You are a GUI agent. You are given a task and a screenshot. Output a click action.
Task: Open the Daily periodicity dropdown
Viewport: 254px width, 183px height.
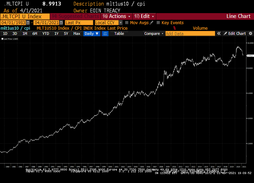(x=91, y=33)
